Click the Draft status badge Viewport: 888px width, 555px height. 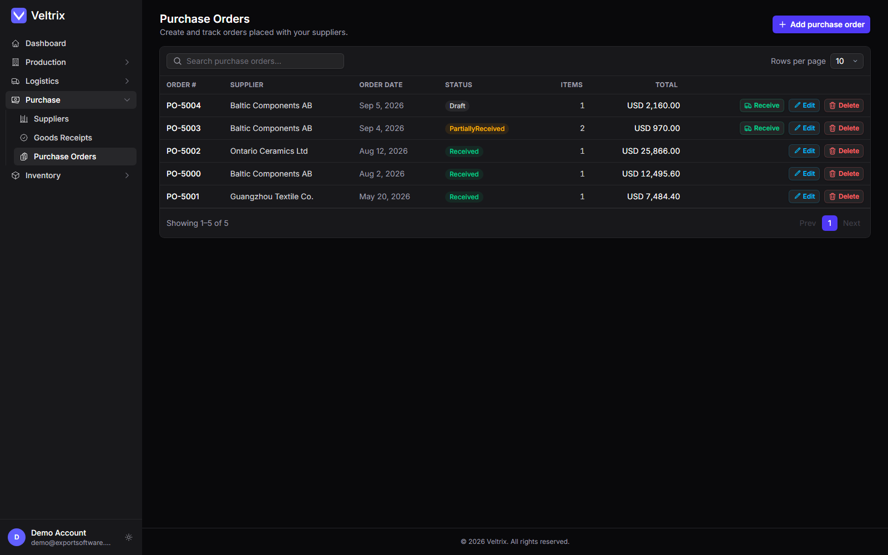(x=457, y=106)
